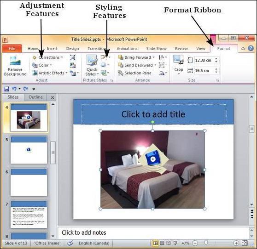Viewport: 257px width, 249px height.
Task: Switch to the Design tab
Action: click(x=73, y=49)
